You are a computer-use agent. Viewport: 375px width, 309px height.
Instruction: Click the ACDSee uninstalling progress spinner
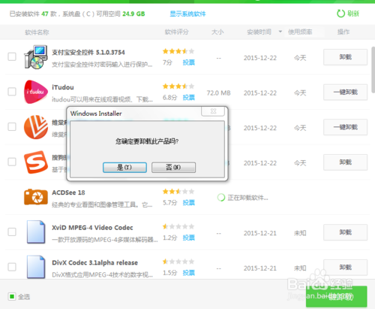coord(221,198)
